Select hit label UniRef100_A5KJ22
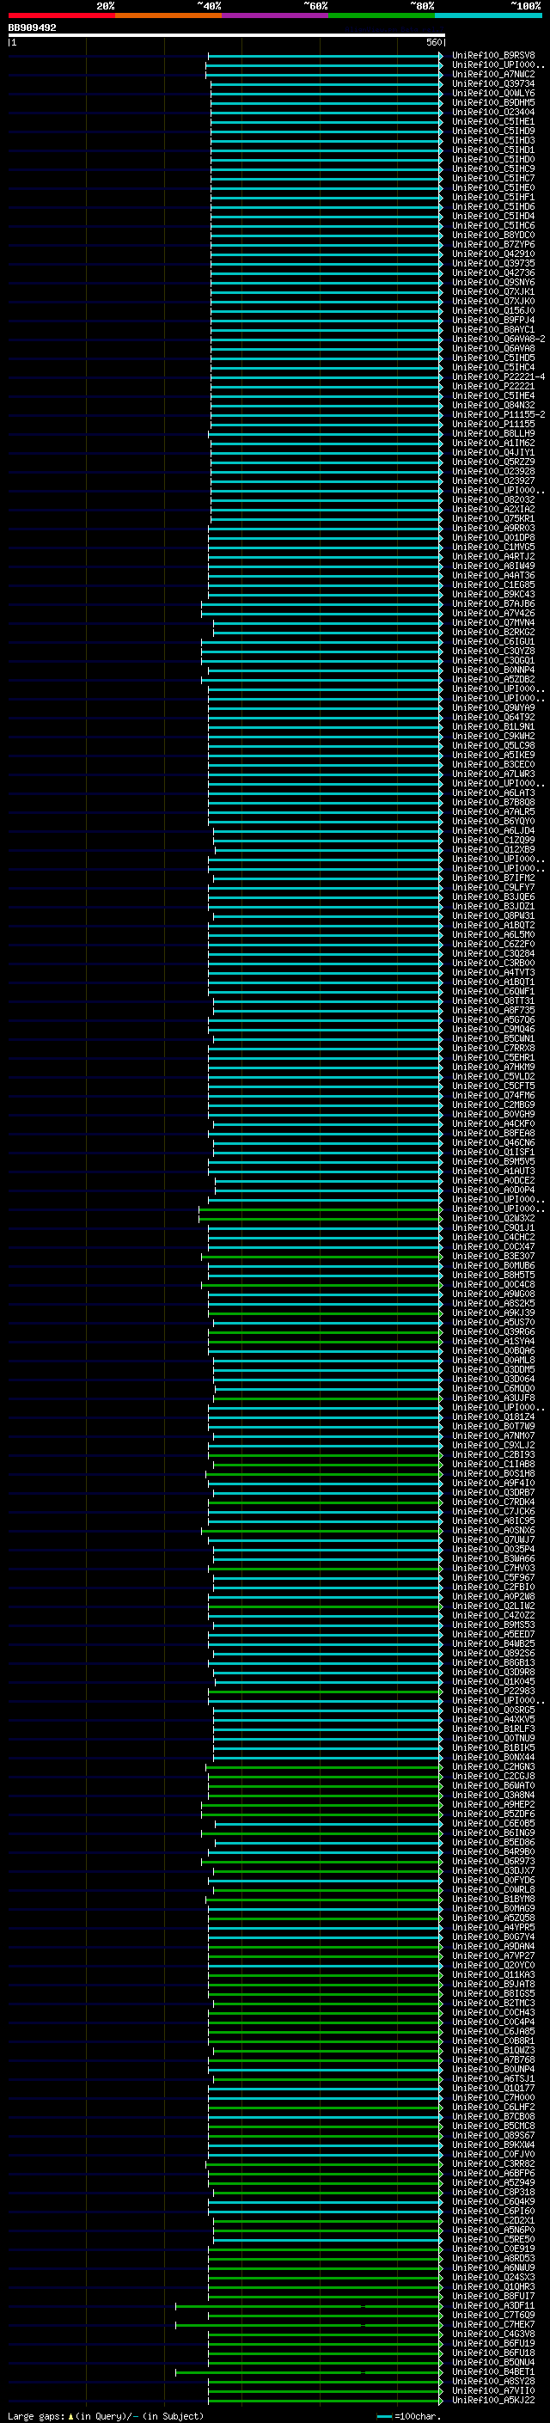 492,2400
